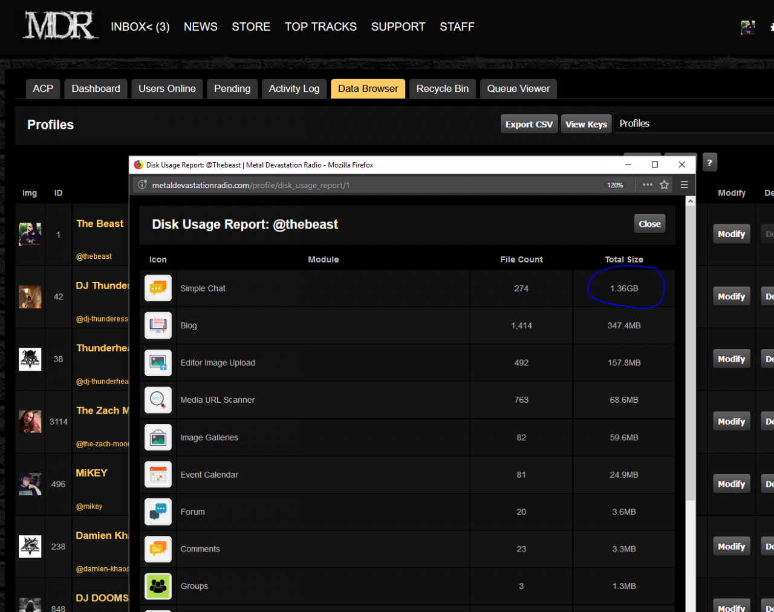Click the Firefox popup address bar URL
Screen dimensions: 774x612
(251, 185)
